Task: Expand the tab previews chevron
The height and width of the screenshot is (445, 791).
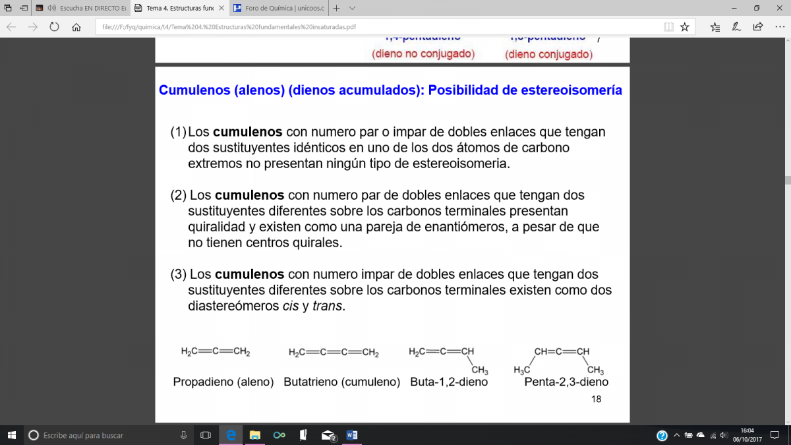Action: [352, 9]
